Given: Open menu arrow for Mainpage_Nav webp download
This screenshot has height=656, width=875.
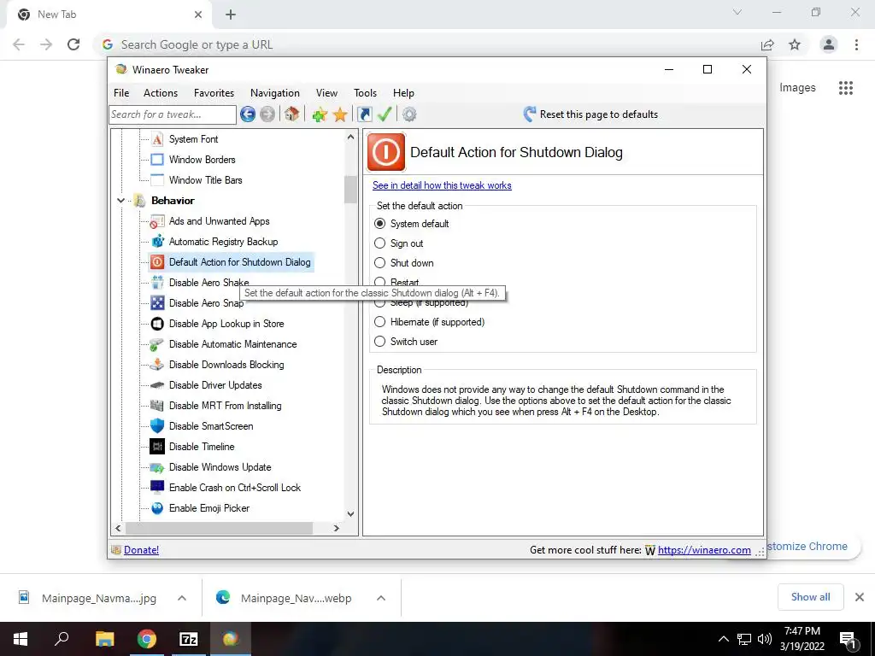Looking at the screenshot, I should 381,598.
